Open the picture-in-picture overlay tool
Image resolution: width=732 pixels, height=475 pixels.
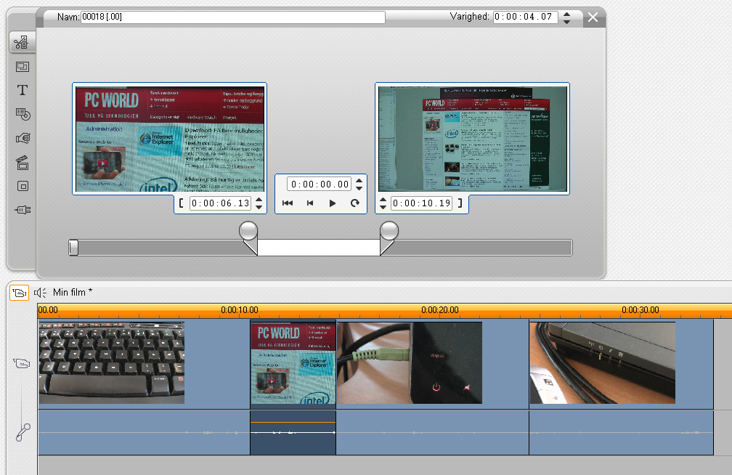click(x=22, y=67)
